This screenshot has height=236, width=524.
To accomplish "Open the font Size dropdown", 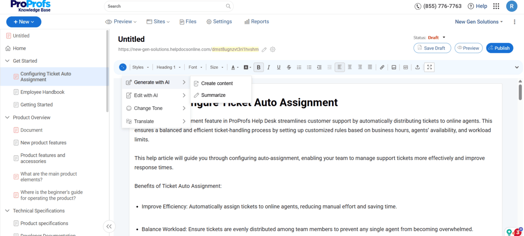I will 217,67.
